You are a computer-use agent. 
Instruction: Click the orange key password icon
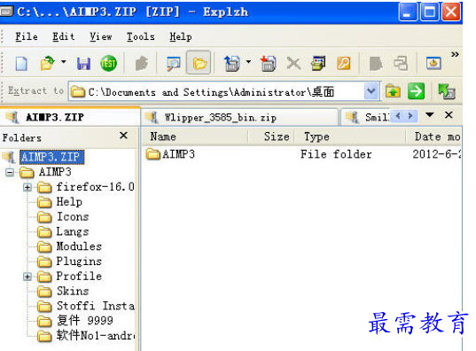tap(343, 64)
